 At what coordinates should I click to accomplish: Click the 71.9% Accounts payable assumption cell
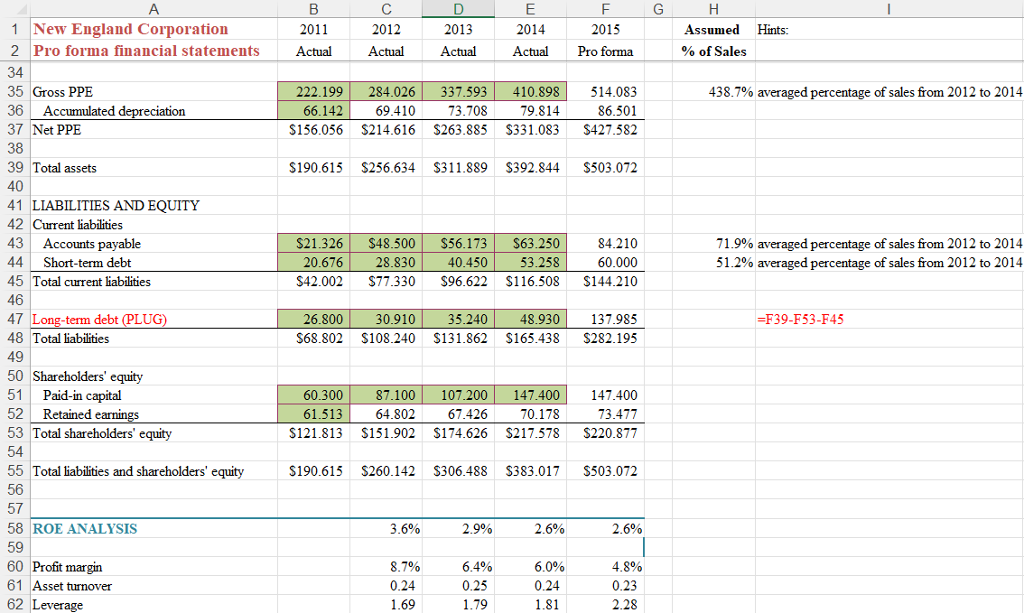(x=713, y=244)
